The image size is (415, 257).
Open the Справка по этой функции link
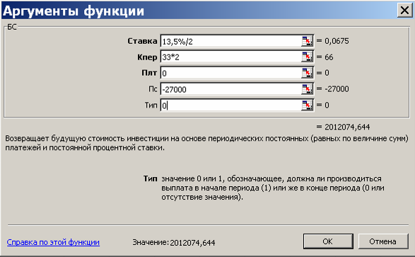[53, 242]
